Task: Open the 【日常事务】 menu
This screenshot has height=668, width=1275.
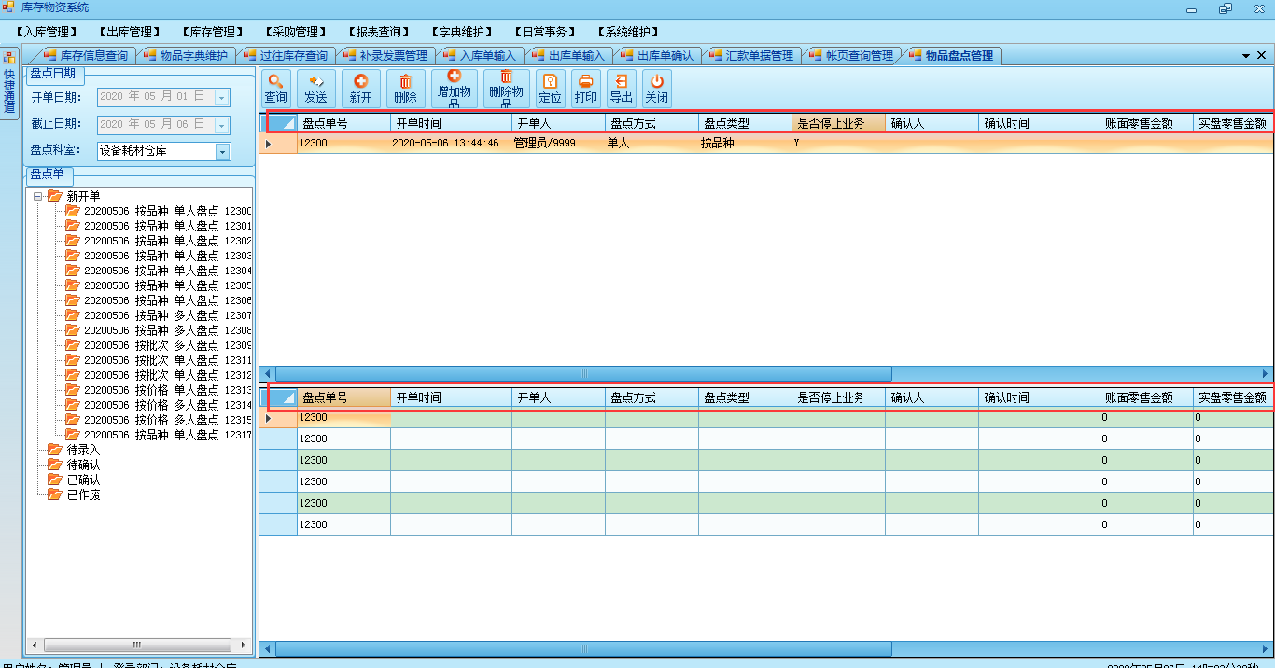Action: pyautogui.click(x=545, y=32)
